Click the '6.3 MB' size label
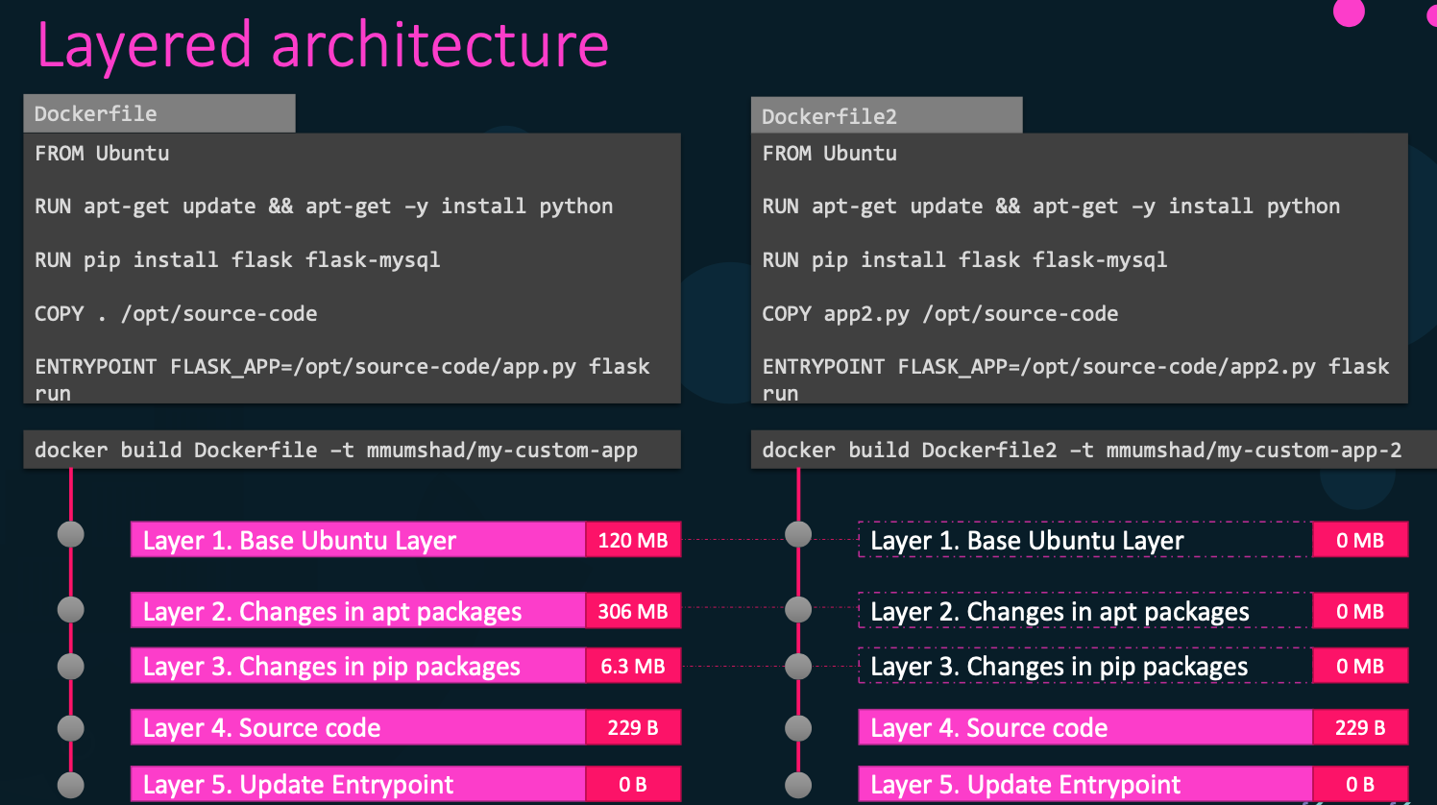The height and width of the screenshot is (805, 1437). point(633,666)
